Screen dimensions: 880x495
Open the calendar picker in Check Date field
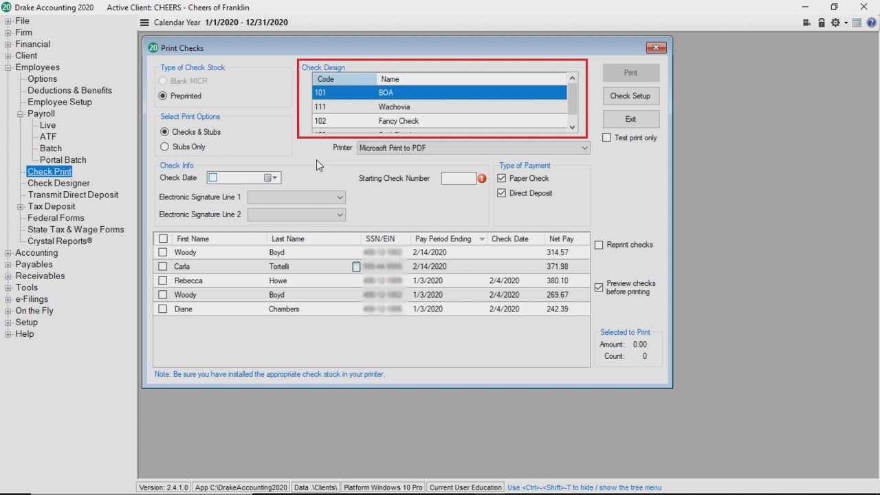click(271, 178)
